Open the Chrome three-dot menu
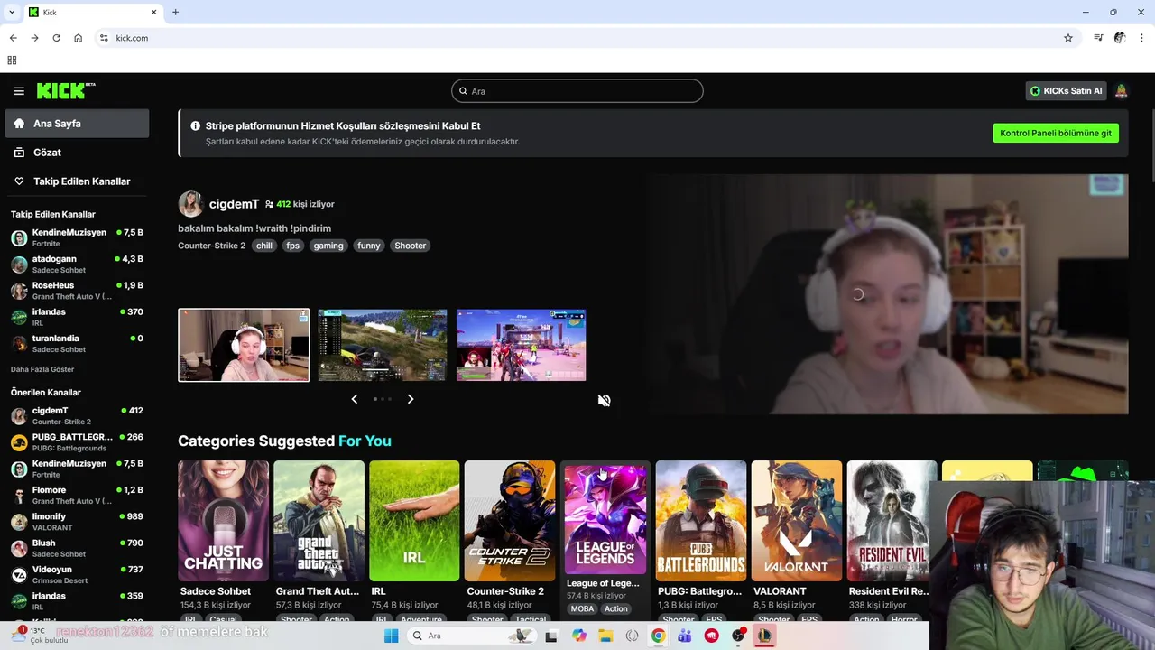 click(1142, 38)
